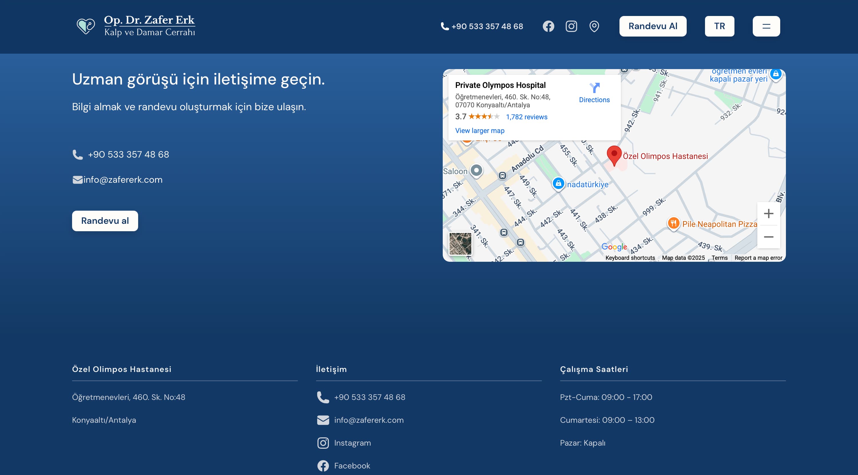Image resolution: width=858 pixels, height=475 pixels.
Task: Click the Directions icon on map card
Action: (594, 88)
